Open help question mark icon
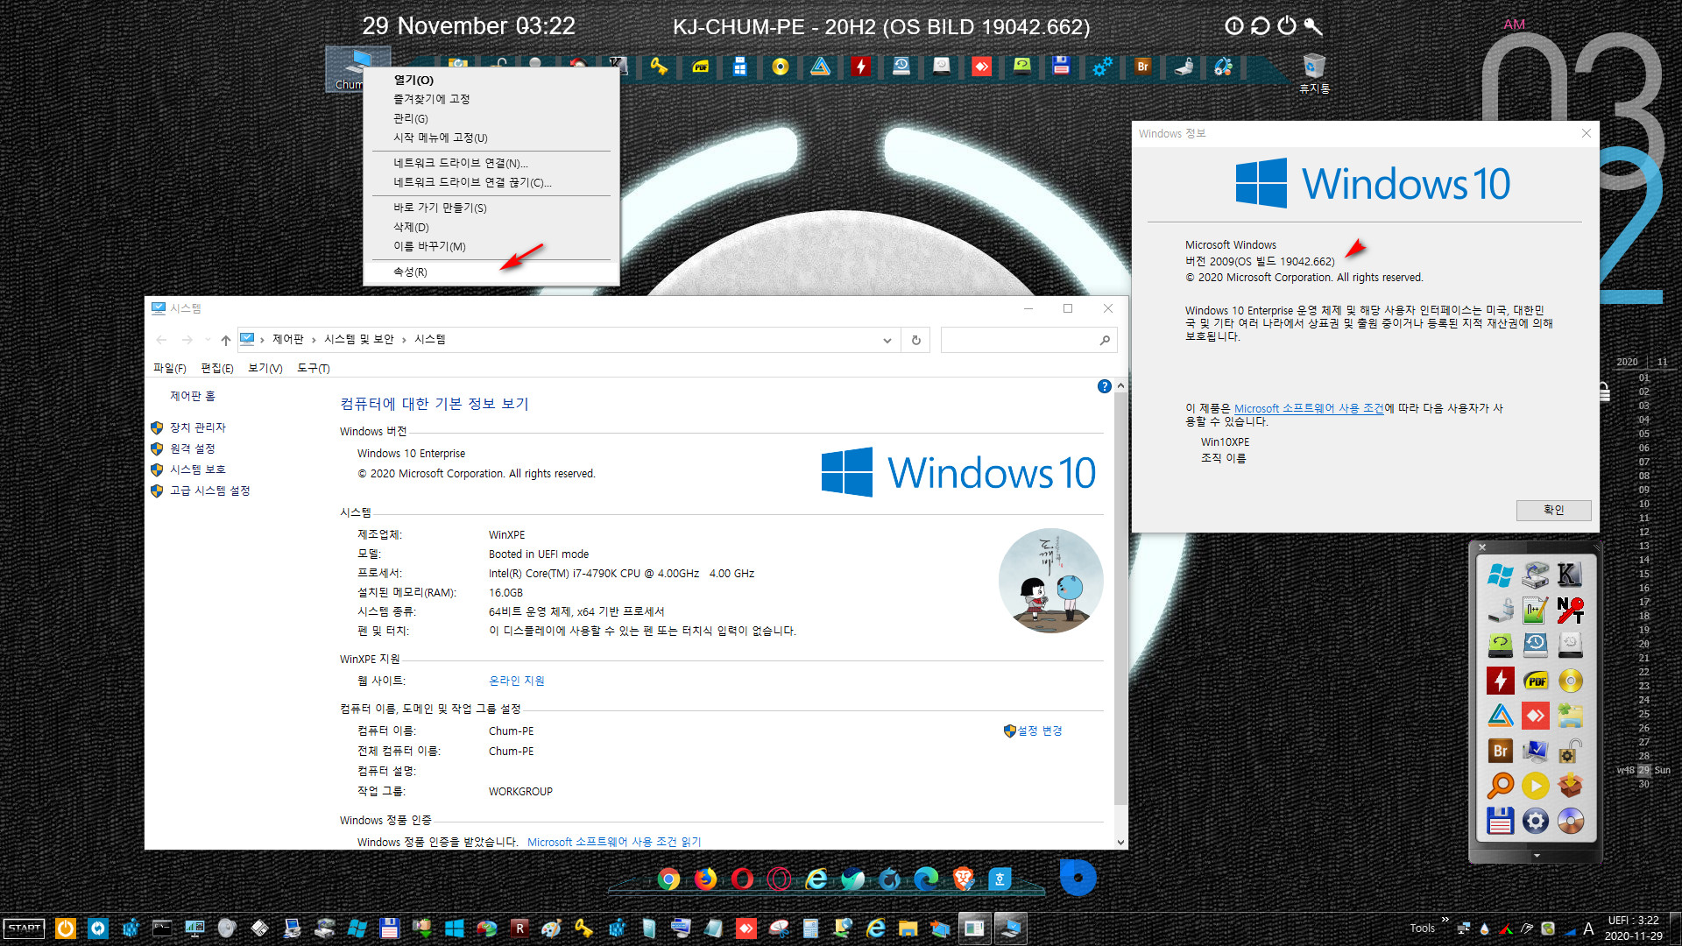The height and width of the screenshot is (946, 1682). pos(1104,386)
